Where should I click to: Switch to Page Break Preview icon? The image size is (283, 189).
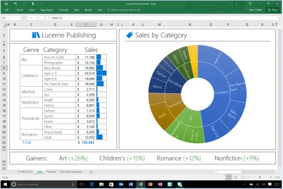point(243,177)
